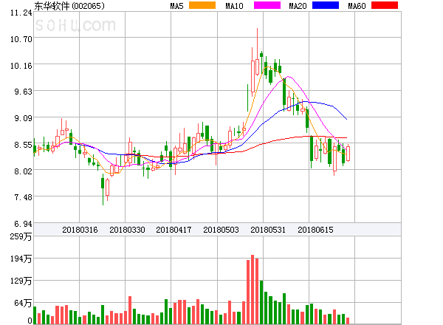Click the 8.55 price axis label
The image size is (443, 325).
(x=23, y=145)
